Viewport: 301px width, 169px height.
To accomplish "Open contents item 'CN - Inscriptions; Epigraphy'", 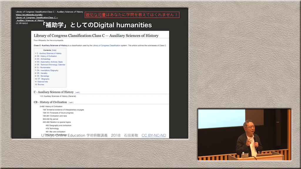I will (47, 70).
